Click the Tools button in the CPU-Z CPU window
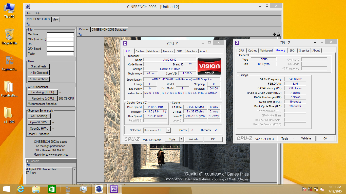 coord(172,139)
